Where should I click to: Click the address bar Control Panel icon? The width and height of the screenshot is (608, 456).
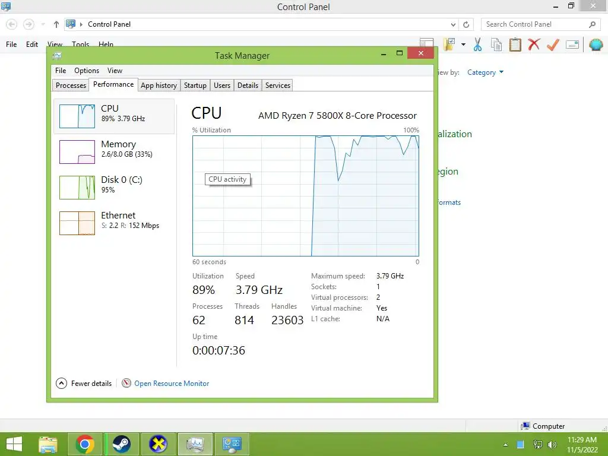point(71,24)
